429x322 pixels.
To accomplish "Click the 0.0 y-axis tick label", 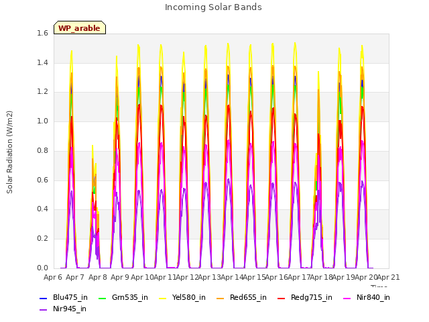I will point(42,268).
